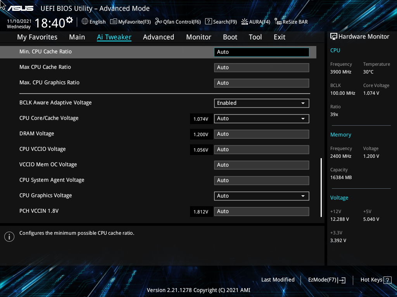The height and width of the screenshot is (297, 397).
Task: Click the DRAM Voltage input field
Action: [x=262, y=134]
